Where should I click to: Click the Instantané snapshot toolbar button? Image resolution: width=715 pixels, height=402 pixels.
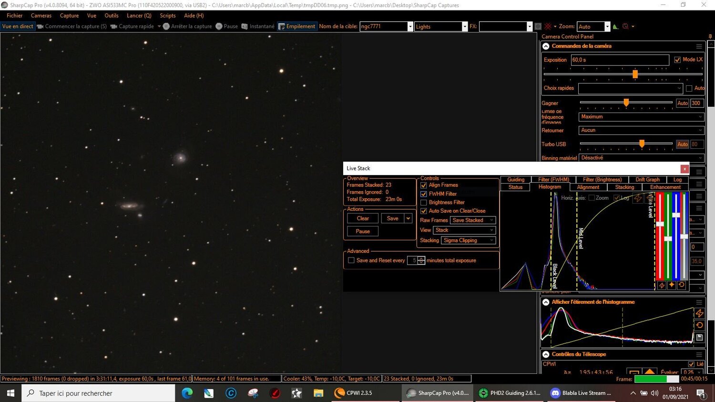258,26
